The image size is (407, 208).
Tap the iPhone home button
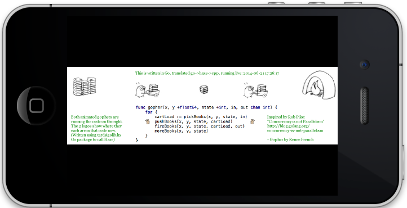point(37,106)
